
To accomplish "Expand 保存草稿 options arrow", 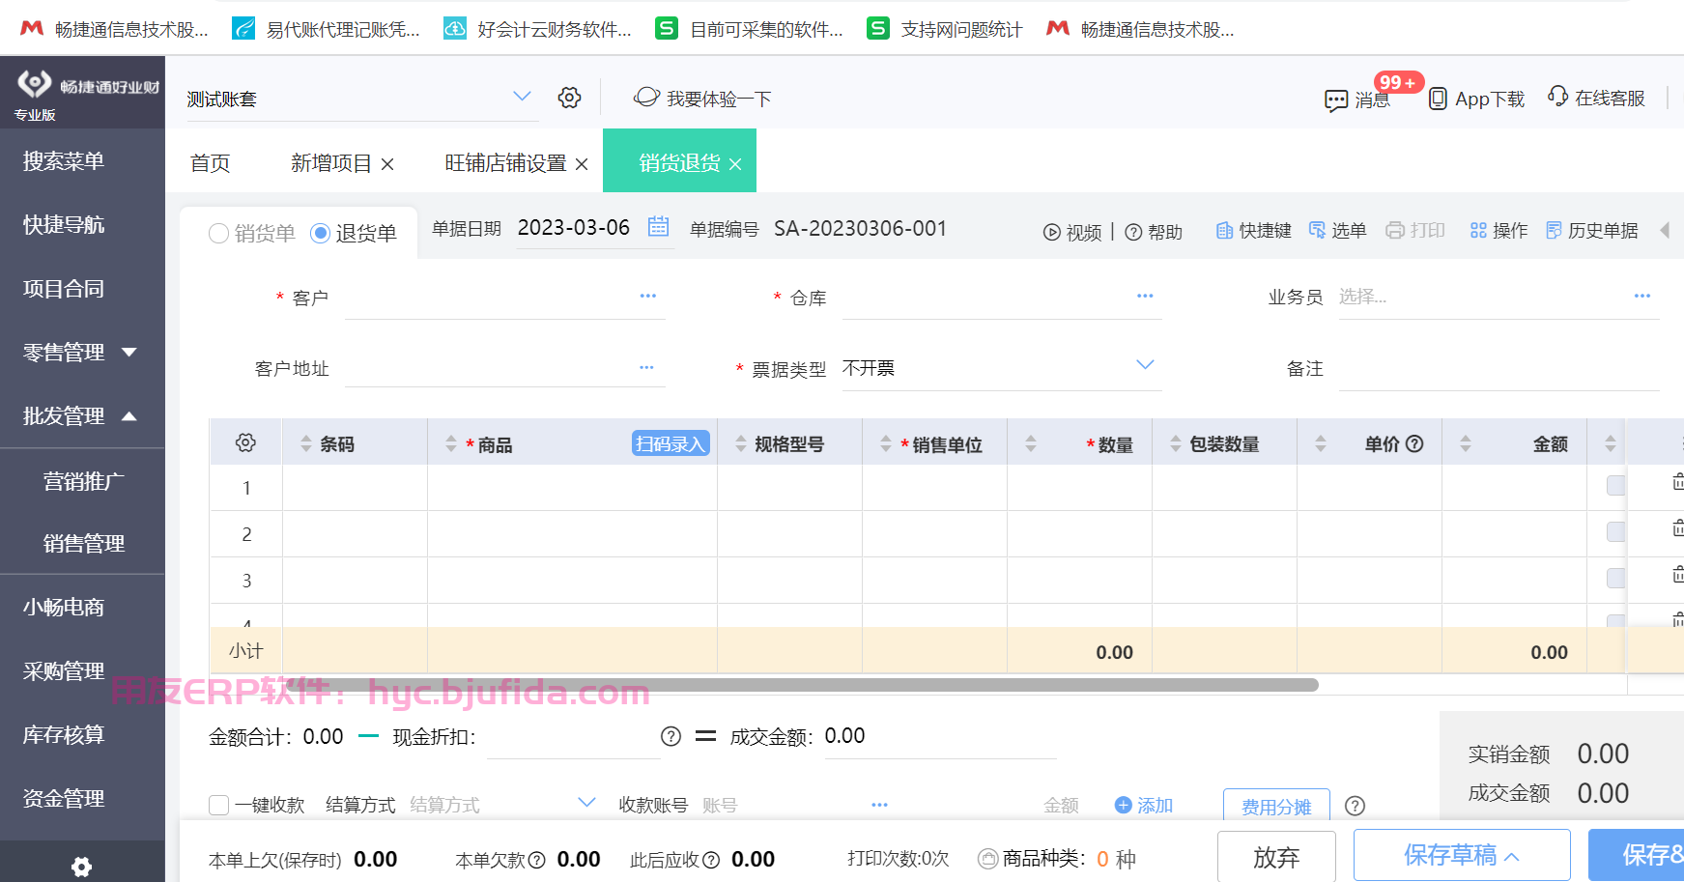I will point(1512,857).
